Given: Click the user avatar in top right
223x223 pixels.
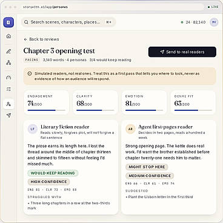Looking at the screenshot, I should [x=214, y=22].
